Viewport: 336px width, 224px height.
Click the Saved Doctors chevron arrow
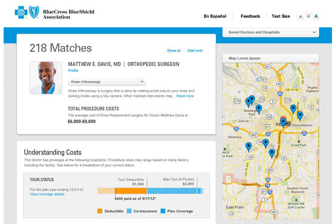(314, 32)
